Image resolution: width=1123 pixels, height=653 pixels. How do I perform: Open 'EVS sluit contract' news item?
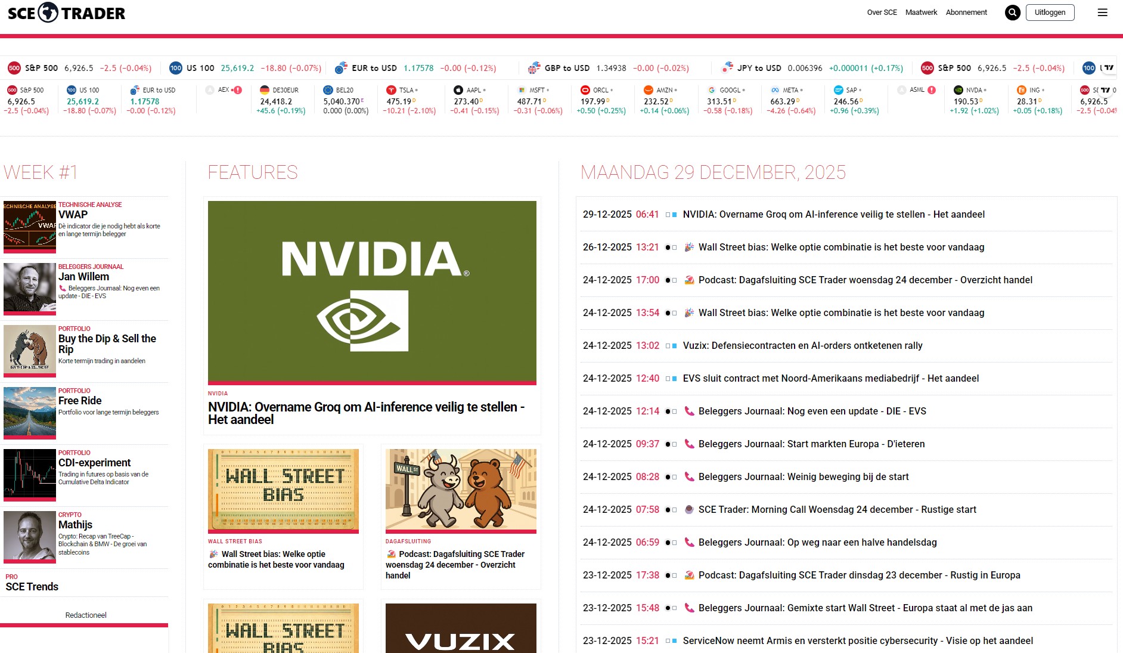[831, 378]
